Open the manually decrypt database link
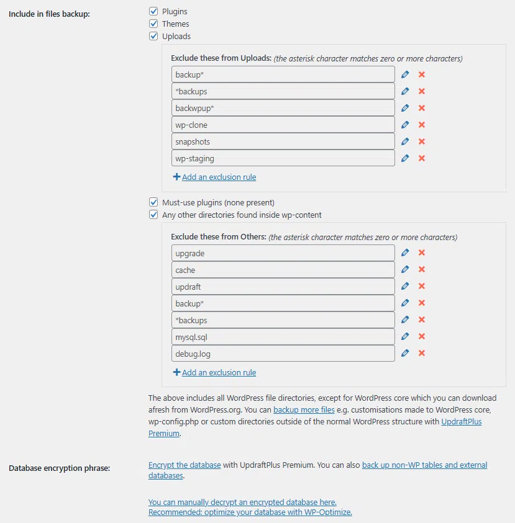The height and width of the screenshot is (523, 515). 242,502
